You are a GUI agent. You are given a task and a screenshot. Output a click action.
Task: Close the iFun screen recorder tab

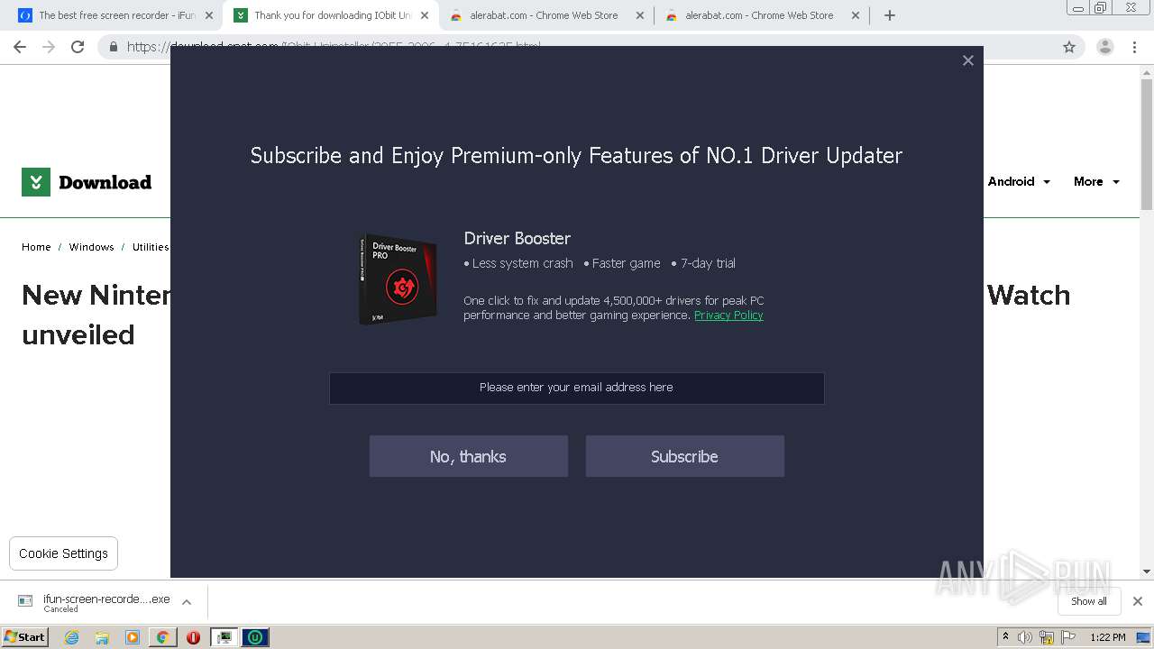click(x=209, y=15)
